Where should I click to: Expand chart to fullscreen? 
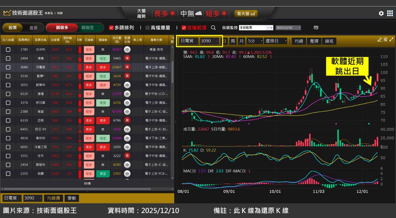coord(391,40)
